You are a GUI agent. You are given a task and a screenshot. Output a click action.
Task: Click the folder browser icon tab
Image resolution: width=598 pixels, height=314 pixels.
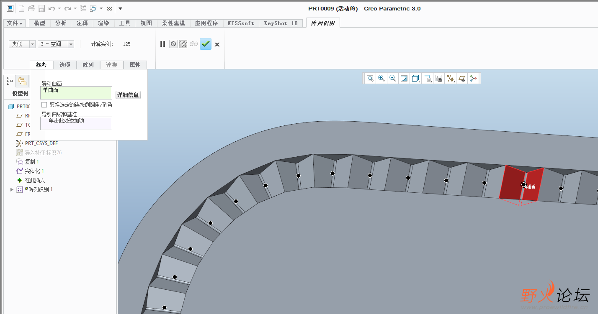tap(22, 81)
